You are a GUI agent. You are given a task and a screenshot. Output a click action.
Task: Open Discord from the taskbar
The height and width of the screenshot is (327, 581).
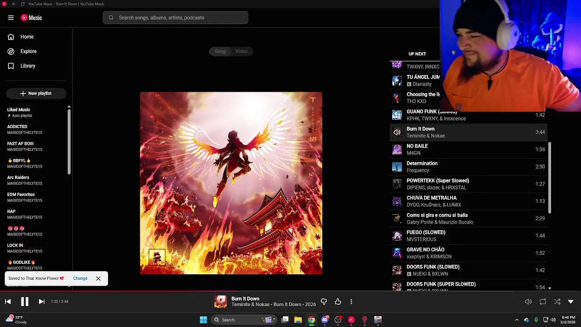tap(325, 320)
